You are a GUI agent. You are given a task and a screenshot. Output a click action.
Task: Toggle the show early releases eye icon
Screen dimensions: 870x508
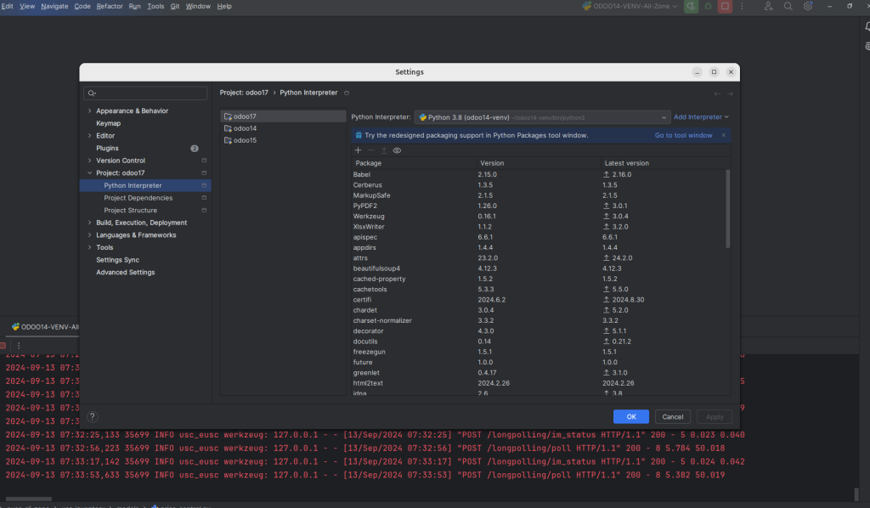(397, 150)
